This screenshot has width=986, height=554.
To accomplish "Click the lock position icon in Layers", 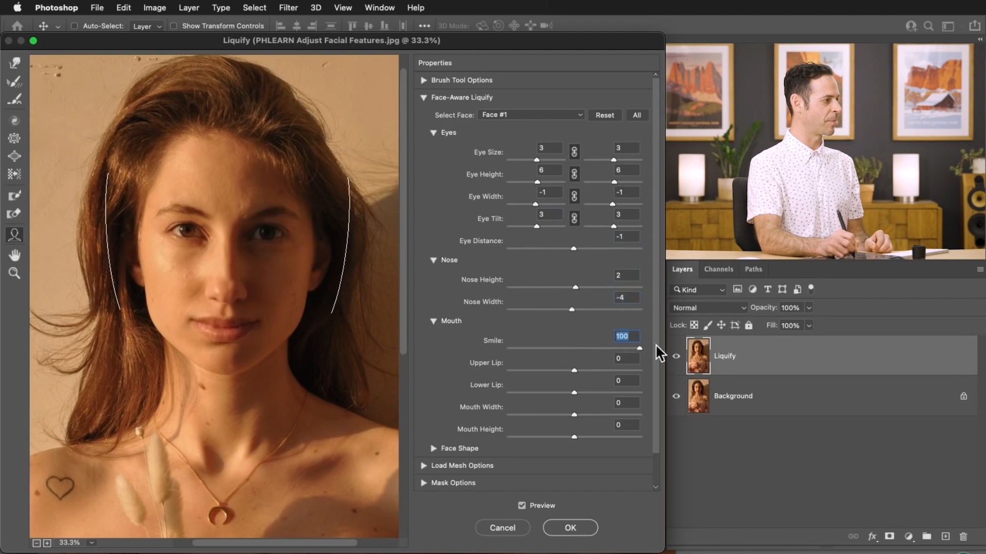I will pos(721,325).
